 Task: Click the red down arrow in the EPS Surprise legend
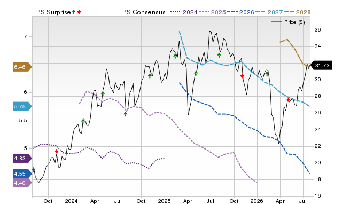[79, 12]
